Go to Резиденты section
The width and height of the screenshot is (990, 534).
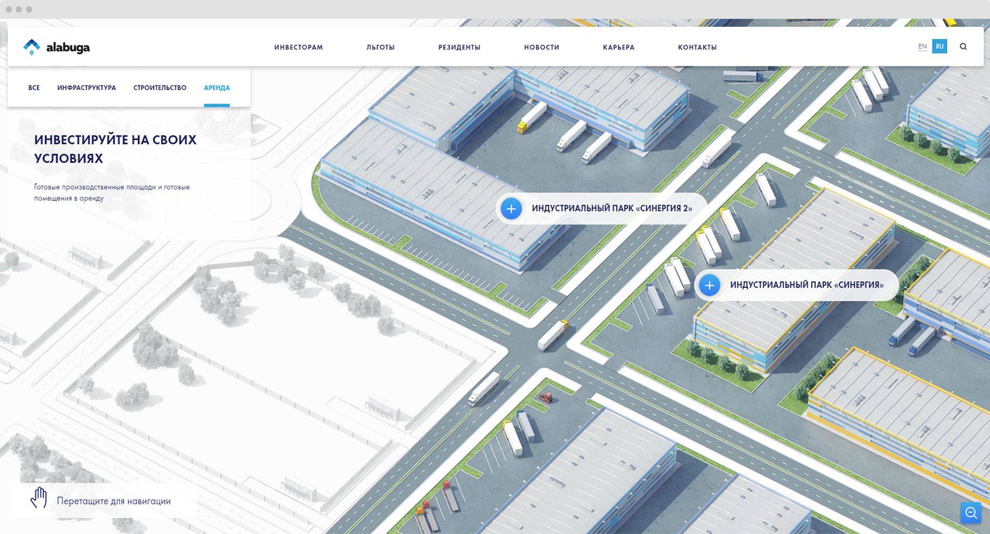pyautogui.click(x=459, y=47)
